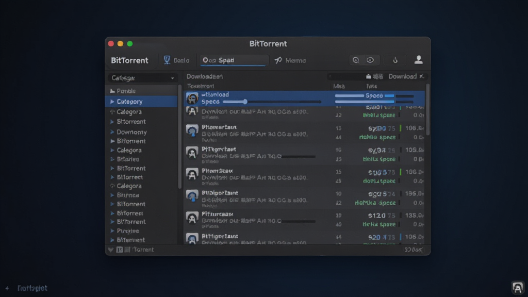Expand the Bitoriee sidebar item arrow
Screen dimensions: 528x297
(112, 159)
